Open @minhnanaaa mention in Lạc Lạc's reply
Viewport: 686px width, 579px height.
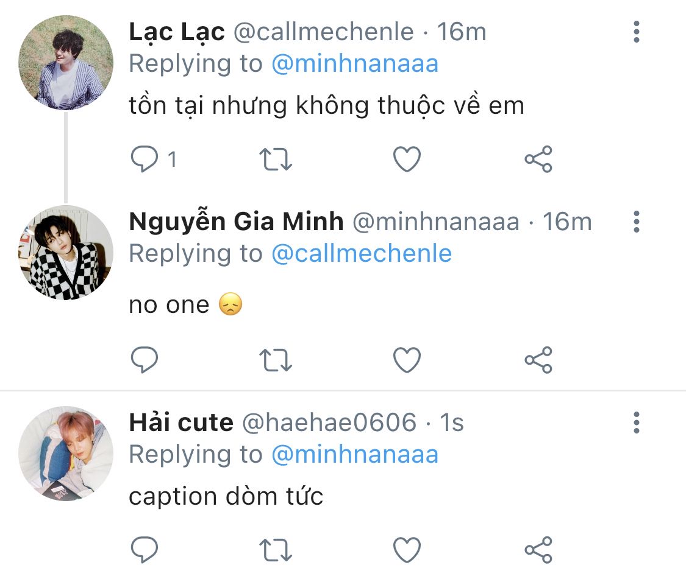(355, 64)
